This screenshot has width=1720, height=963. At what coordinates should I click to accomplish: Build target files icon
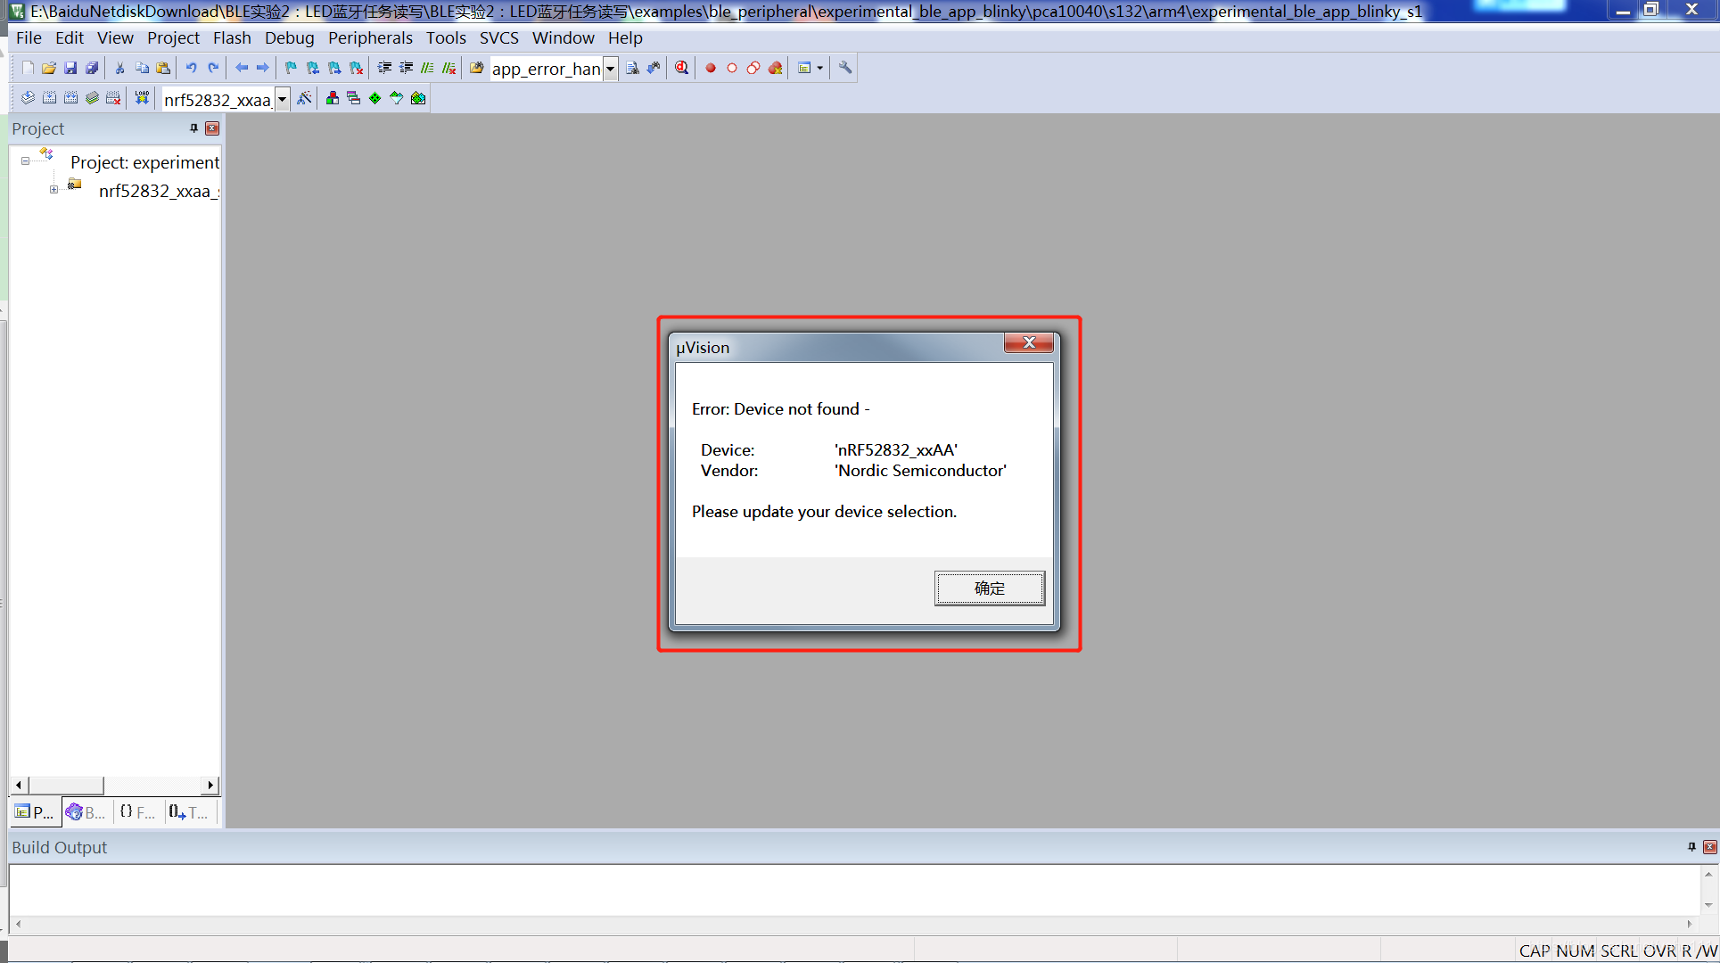pyautogui.click(x=49, y=98)
